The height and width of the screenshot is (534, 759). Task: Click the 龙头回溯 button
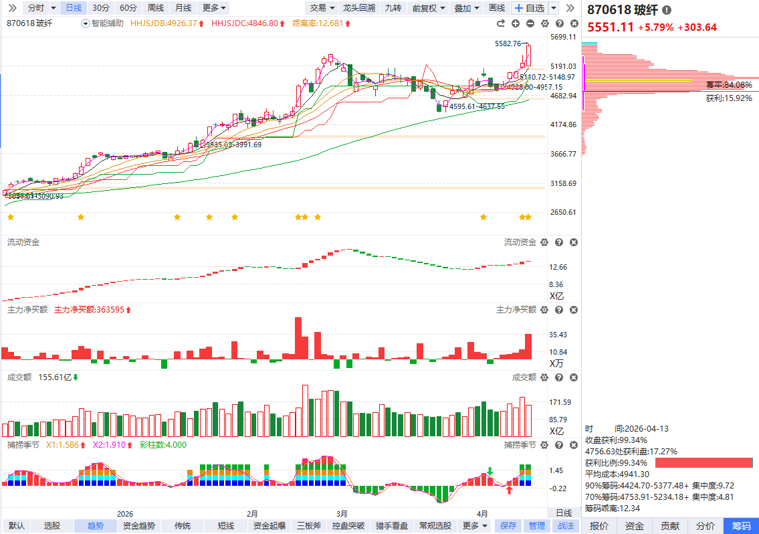(358, 8)
